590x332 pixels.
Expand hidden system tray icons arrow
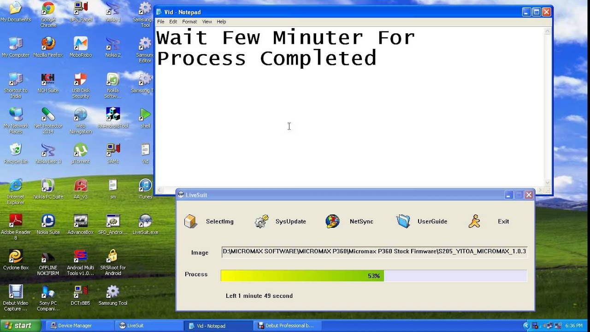coord(526,326)
